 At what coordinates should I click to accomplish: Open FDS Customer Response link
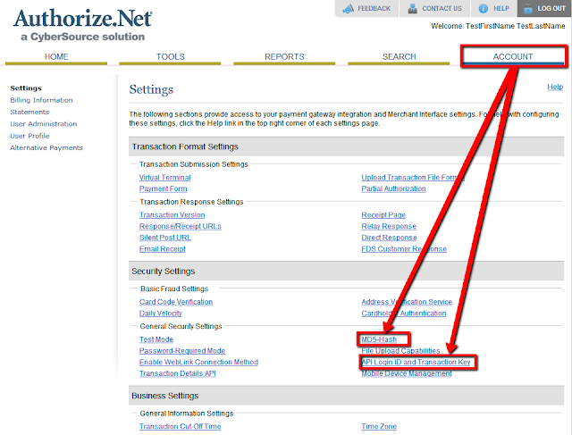click(x=404, y=248)
